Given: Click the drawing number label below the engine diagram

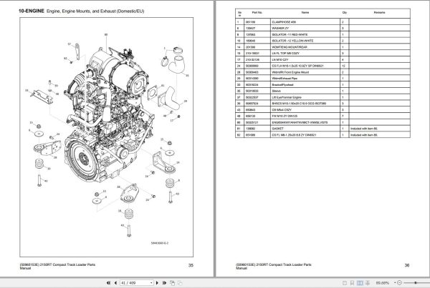Looking at the screenshot, I should click(x=160, y=243).
